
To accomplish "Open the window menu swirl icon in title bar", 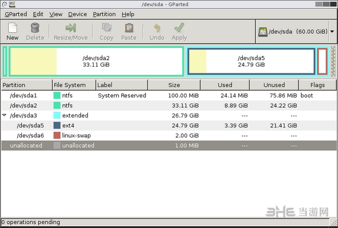I will [4, 4].
